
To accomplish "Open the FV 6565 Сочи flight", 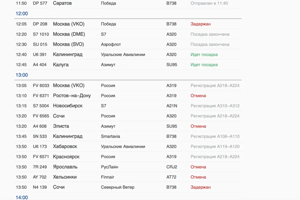I will 128,116.
